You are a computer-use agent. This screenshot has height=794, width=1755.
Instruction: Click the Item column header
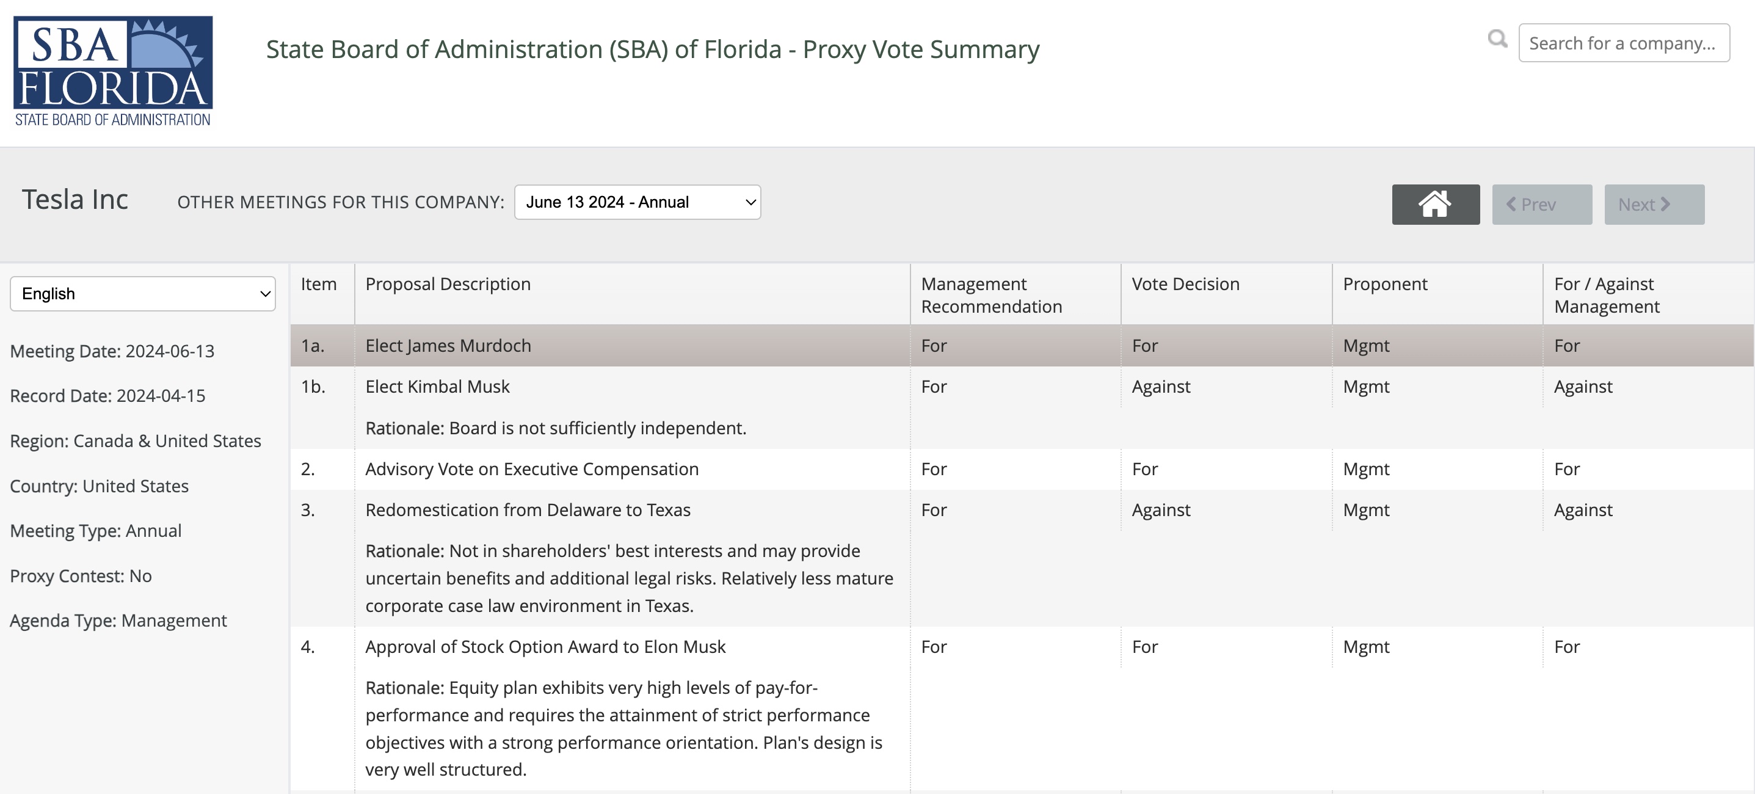319,284
